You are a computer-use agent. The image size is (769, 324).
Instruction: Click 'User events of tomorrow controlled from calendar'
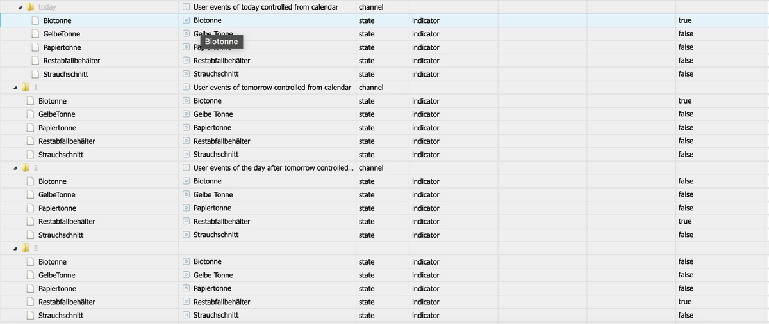pos(272,88)
